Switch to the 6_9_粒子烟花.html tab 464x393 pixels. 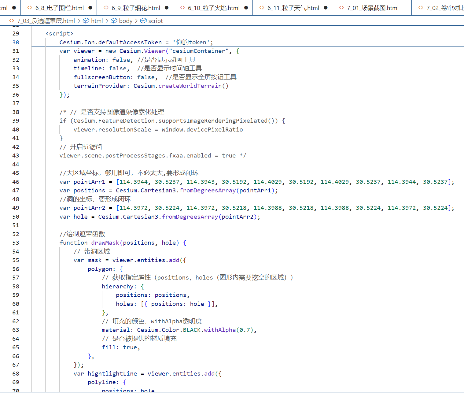(x=135, y=8)
